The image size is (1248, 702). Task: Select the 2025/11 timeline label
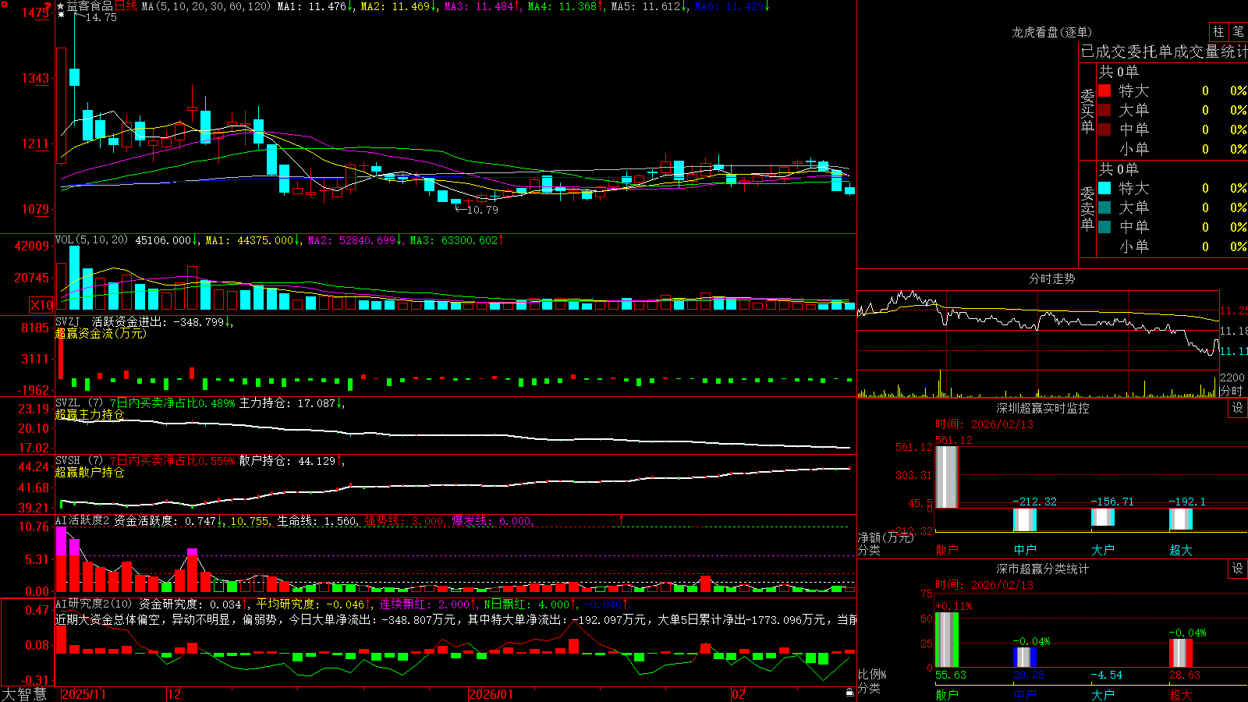pyautogui.click(x=83, y=694)
